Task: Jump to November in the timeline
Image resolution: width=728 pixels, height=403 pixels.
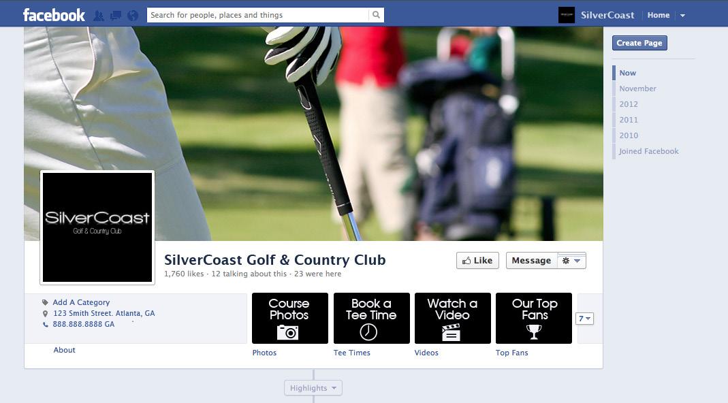Action: (637, 88)
